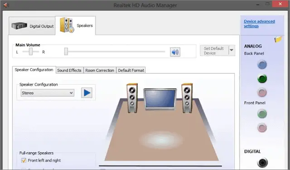Click the digital output jack icon
Viewport: 290px width, 170px height.
[262, 163]
